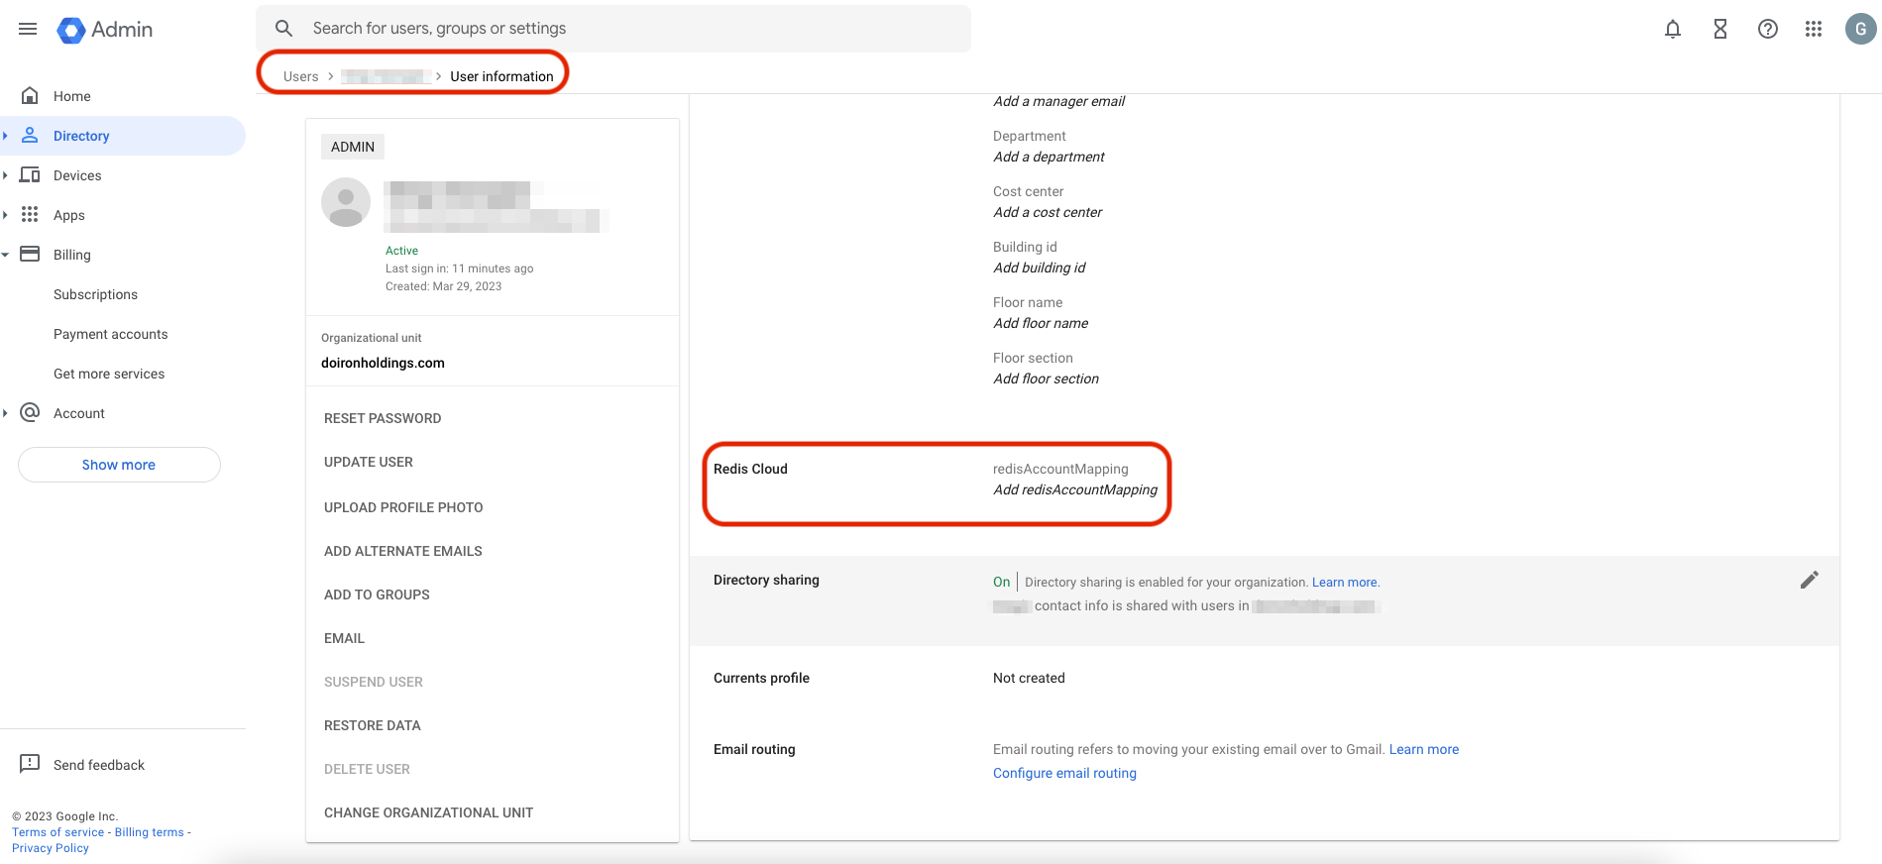Click the Show more button
The width and height of the screenshot is (1882, 864).
pos(119,465)
